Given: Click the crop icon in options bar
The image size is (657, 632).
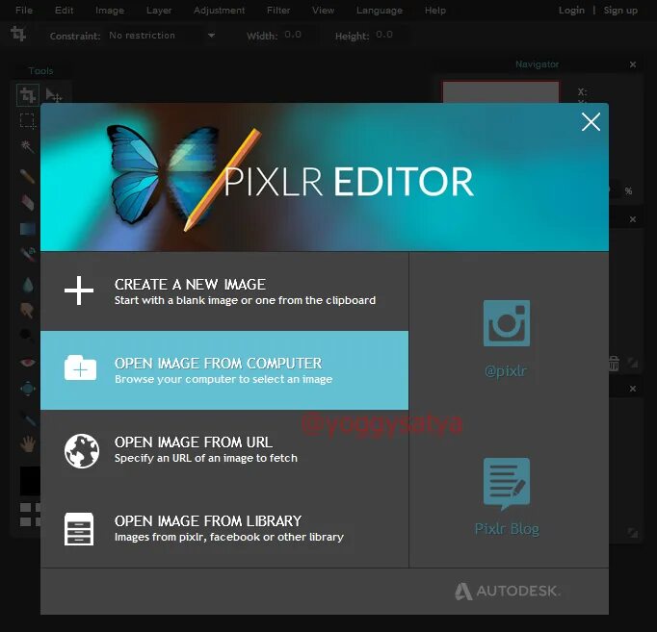Looking at the screenshot, I should coord(18,34).
